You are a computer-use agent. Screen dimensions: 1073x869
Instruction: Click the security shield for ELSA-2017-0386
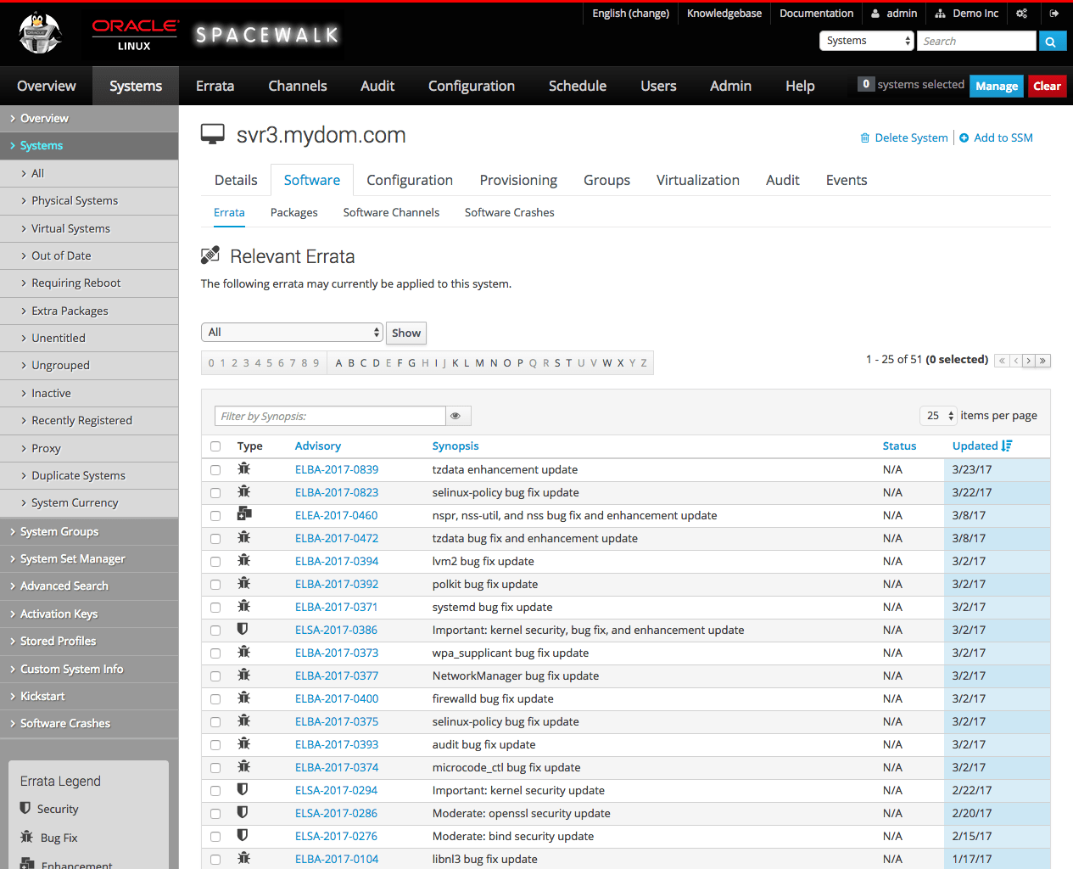pyautogui.click(x=243, y=629)
